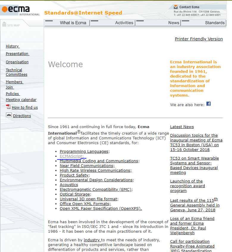Viewport: 232px width, 252px height.
Task: Go to the History page
Action: pyautogui.click(x=13, y=46)
